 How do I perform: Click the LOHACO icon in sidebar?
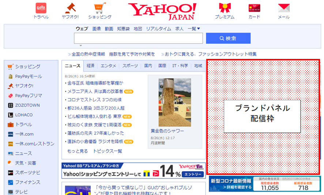(11, 115)
